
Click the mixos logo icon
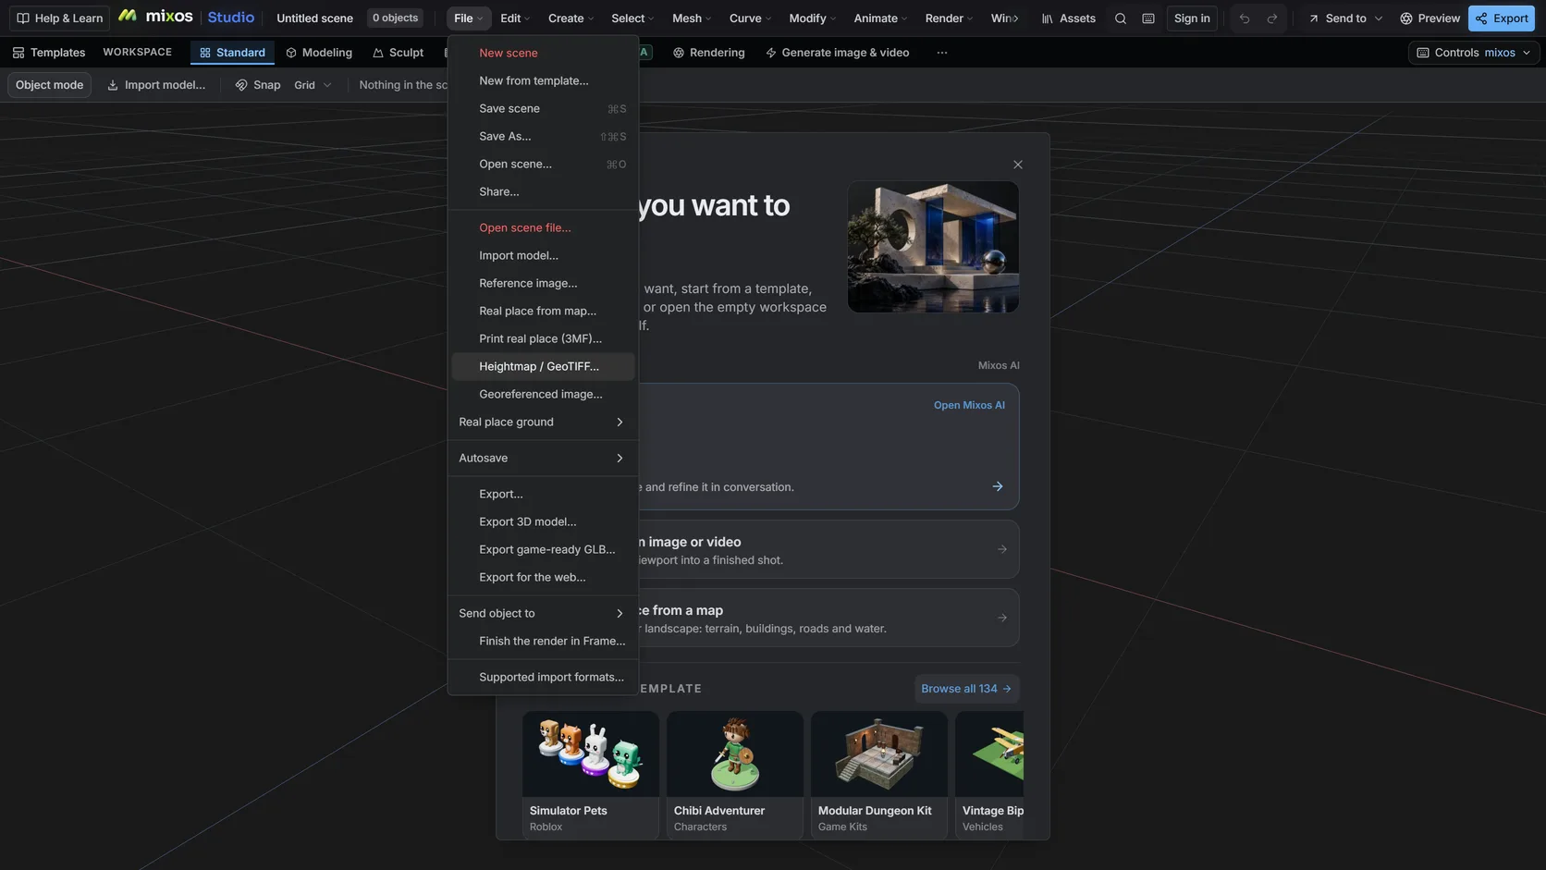pyautogui.click(x=128, y=17)
